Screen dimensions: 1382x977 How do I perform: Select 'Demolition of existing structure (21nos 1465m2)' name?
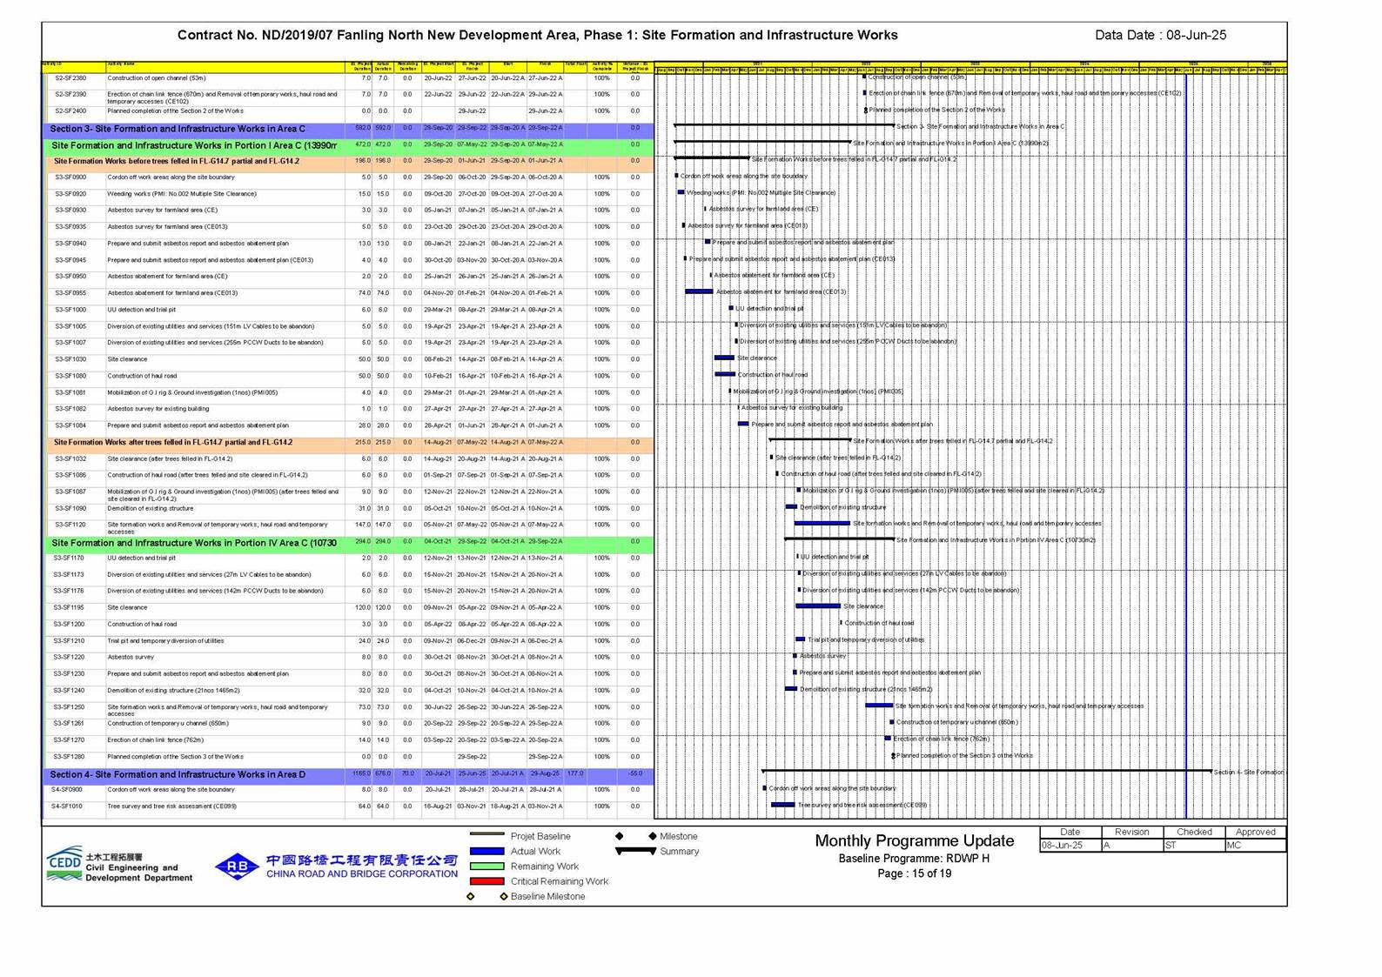[173, 690]
